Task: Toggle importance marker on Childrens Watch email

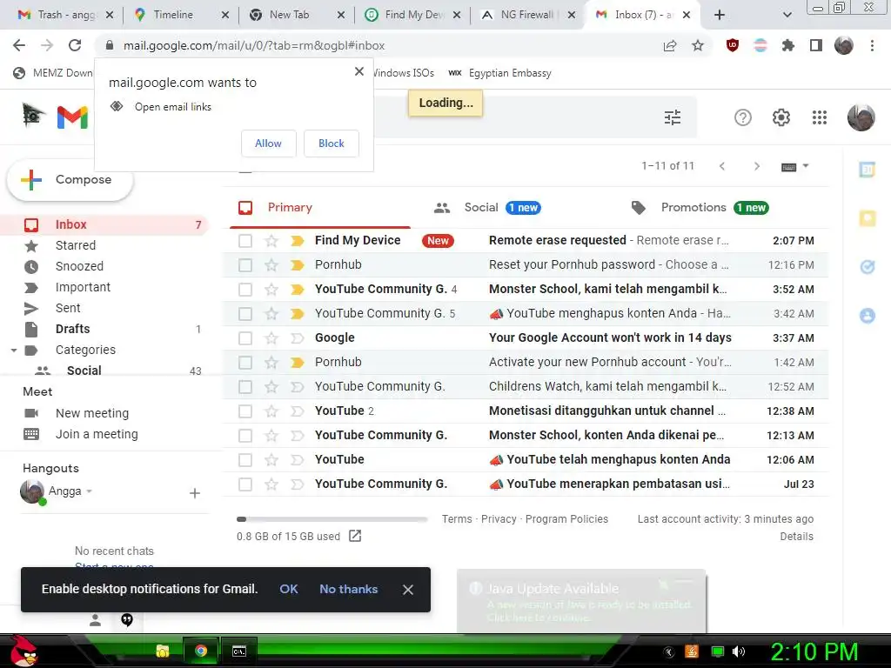Action: coord(298,387)
